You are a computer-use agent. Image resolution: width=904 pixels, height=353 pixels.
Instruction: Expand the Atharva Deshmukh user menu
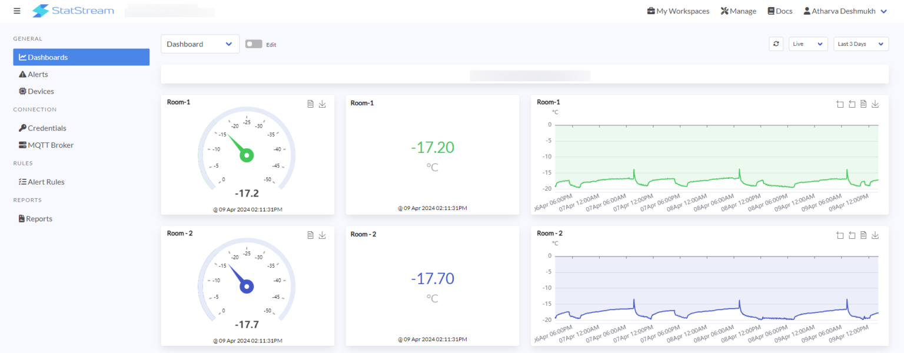tap(845, 11)
